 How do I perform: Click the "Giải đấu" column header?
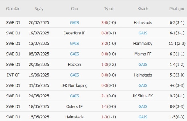pos(13,9)
